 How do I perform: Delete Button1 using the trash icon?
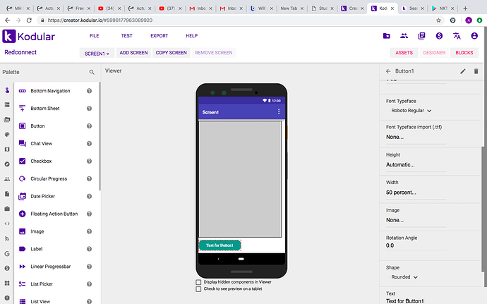point(476,71)
